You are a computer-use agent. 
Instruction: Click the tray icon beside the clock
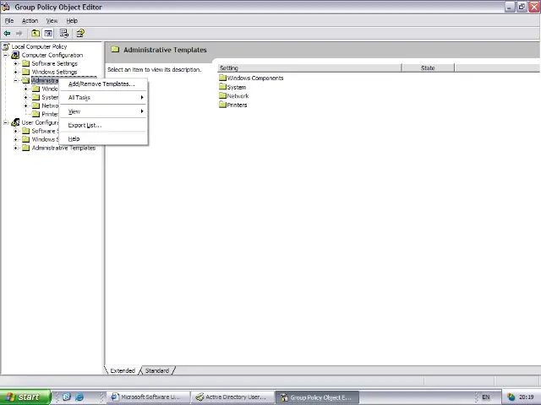pyautogui.click(x=511, y=397)
